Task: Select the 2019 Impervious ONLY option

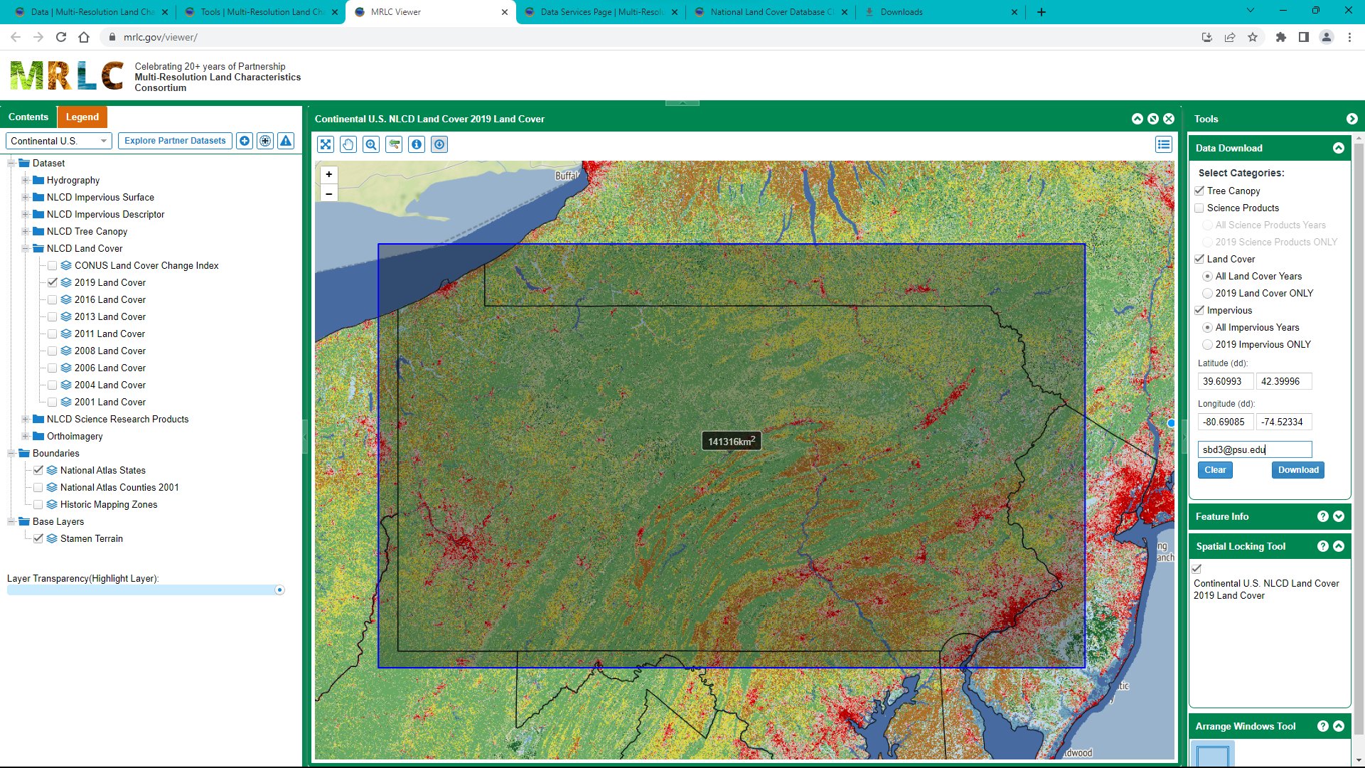Action: click(x=1207, y=344)
